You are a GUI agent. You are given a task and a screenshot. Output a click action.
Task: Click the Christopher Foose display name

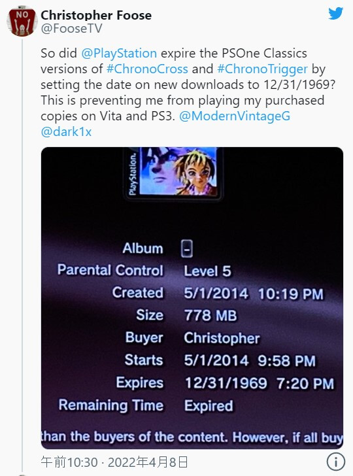[96, 15]
